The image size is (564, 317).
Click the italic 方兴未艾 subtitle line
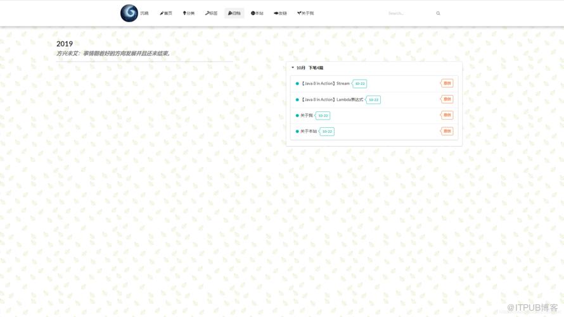pyautogui.click(x=113, y=54)
